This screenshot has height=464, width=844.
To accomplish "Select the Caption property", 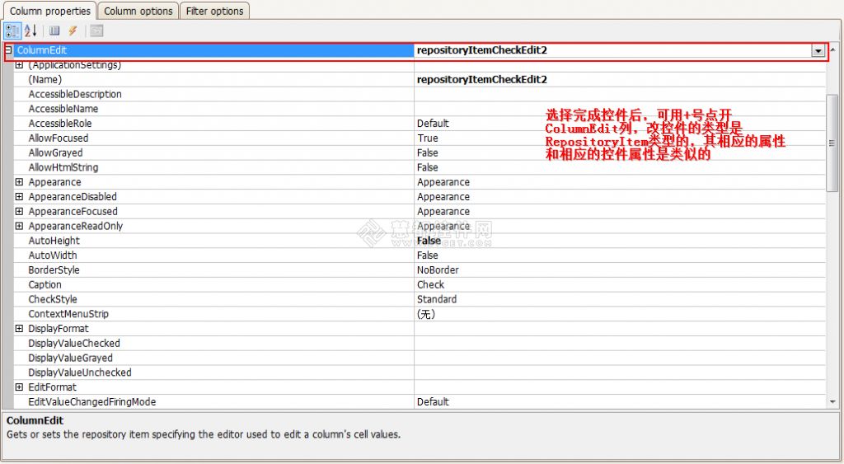I will [214, 284].
